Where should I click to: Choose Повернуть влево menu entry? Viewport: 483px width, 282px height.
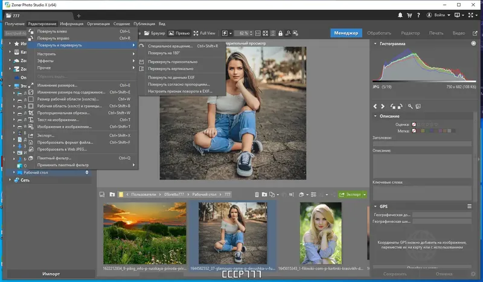(51, 31)
